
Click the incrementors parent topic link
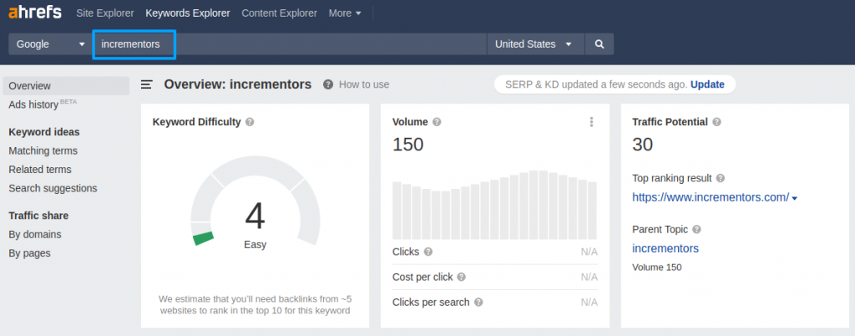point(665,249)
